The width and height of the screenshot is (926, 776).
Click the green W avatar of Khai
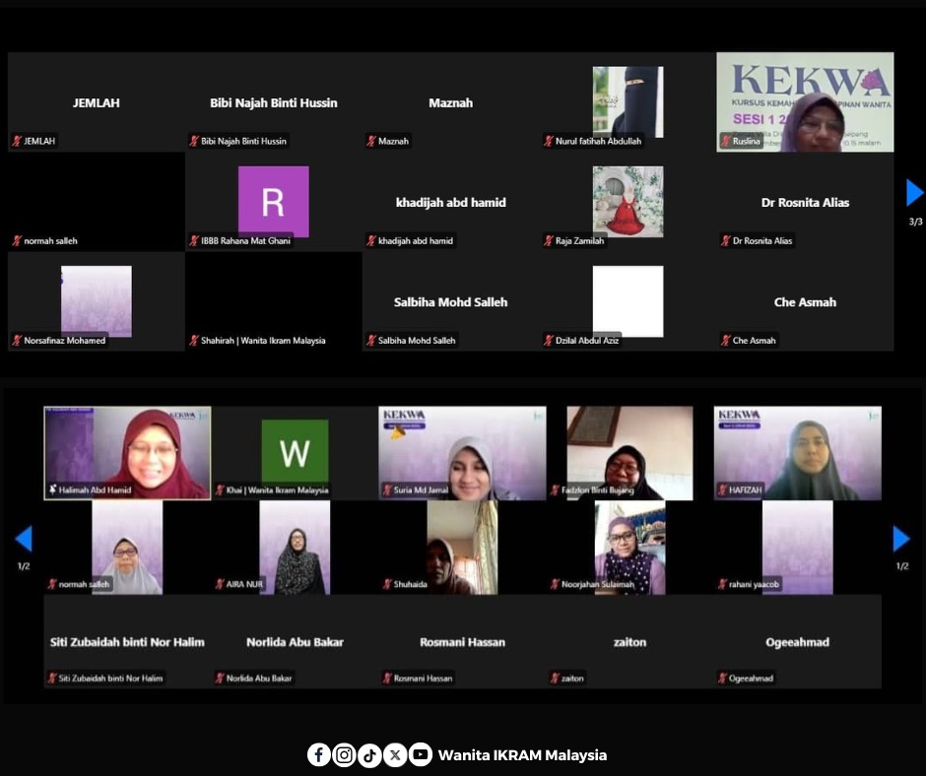[x=295, y=452]
